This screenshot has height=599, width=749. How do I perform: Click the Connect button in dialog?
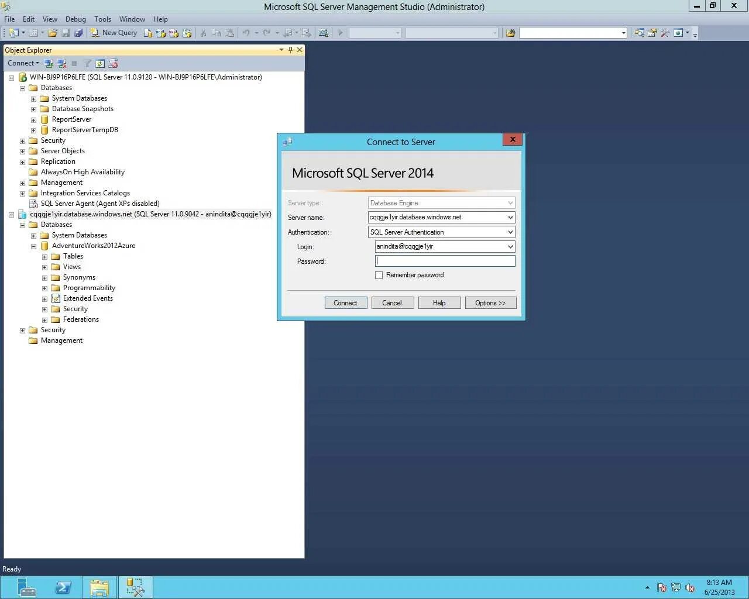[x=345, y=303]
